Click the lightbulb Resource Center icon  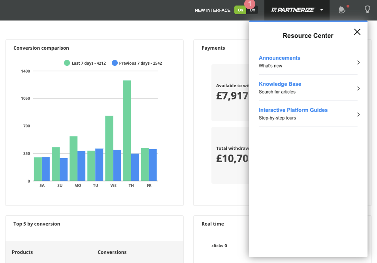point(367,9)
